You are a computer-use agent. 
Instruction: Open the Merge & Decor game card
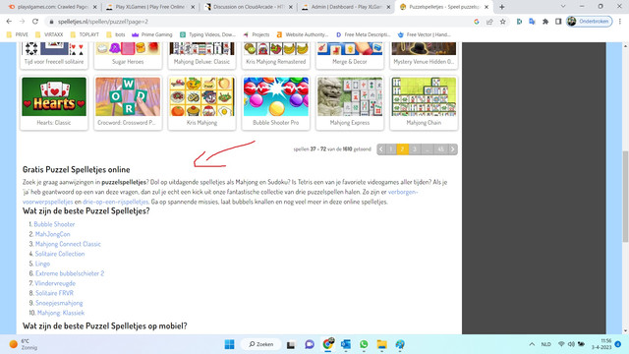tap(350, 55)
